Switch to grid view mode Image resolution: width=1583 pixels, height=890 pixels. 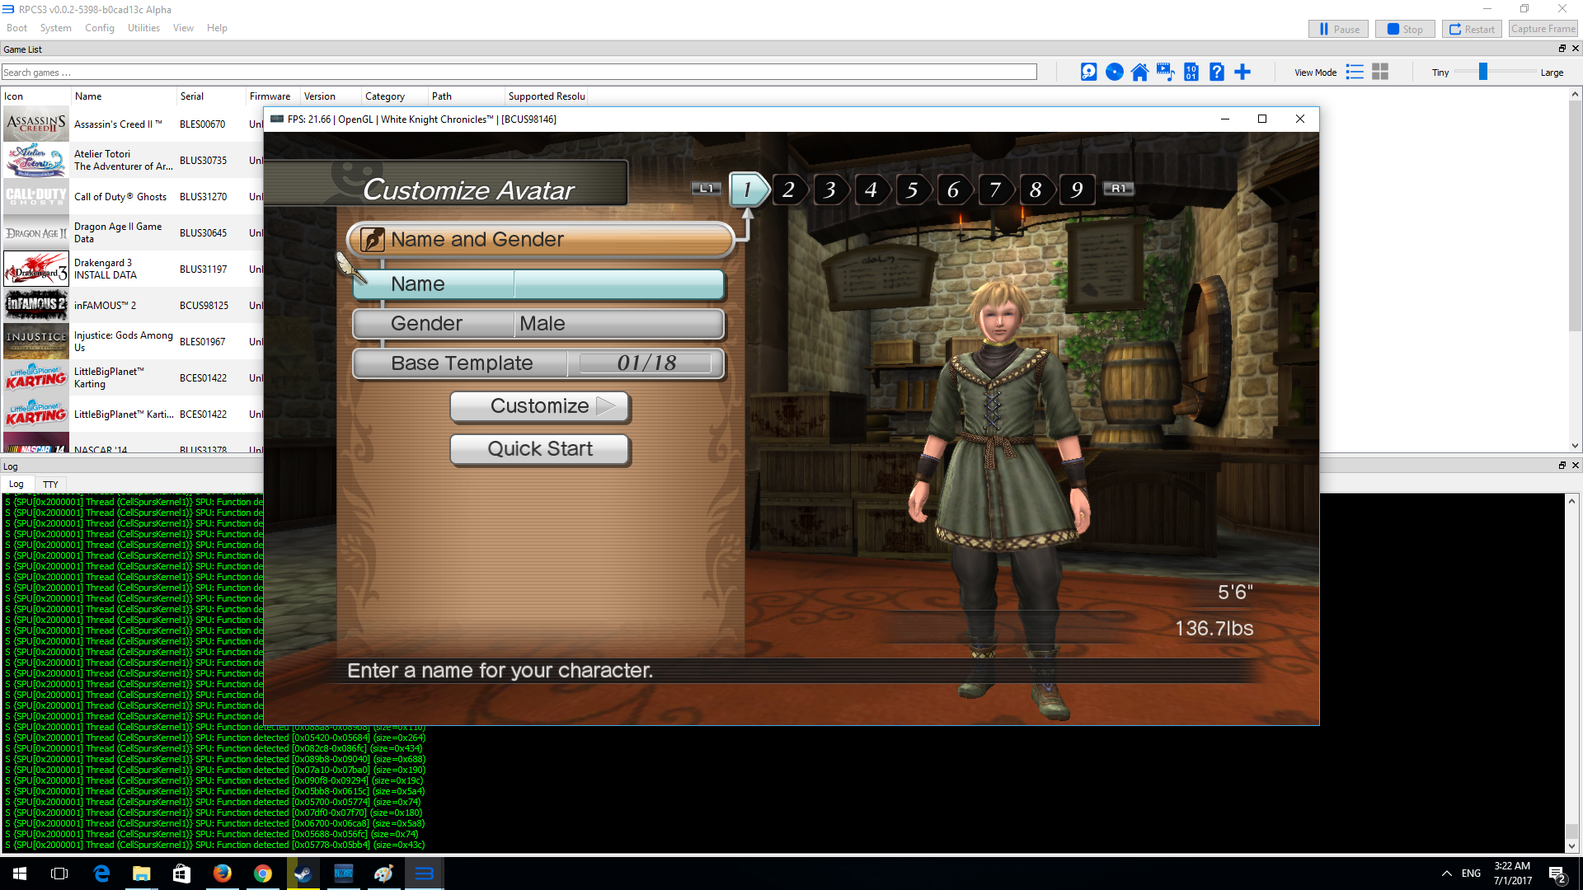[x=1380, y=73]
